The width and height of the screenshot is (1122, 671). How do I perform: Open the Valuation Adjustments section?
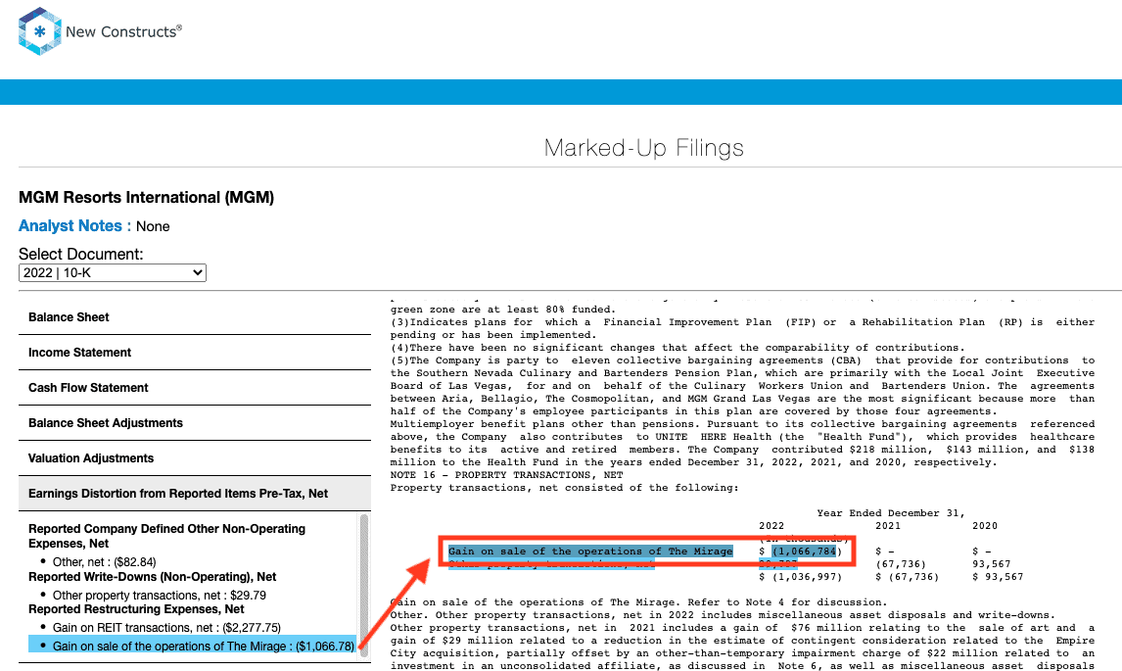tap(195, 457)
